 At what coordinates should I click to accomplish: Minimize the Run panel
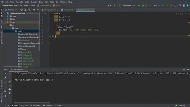188,70
